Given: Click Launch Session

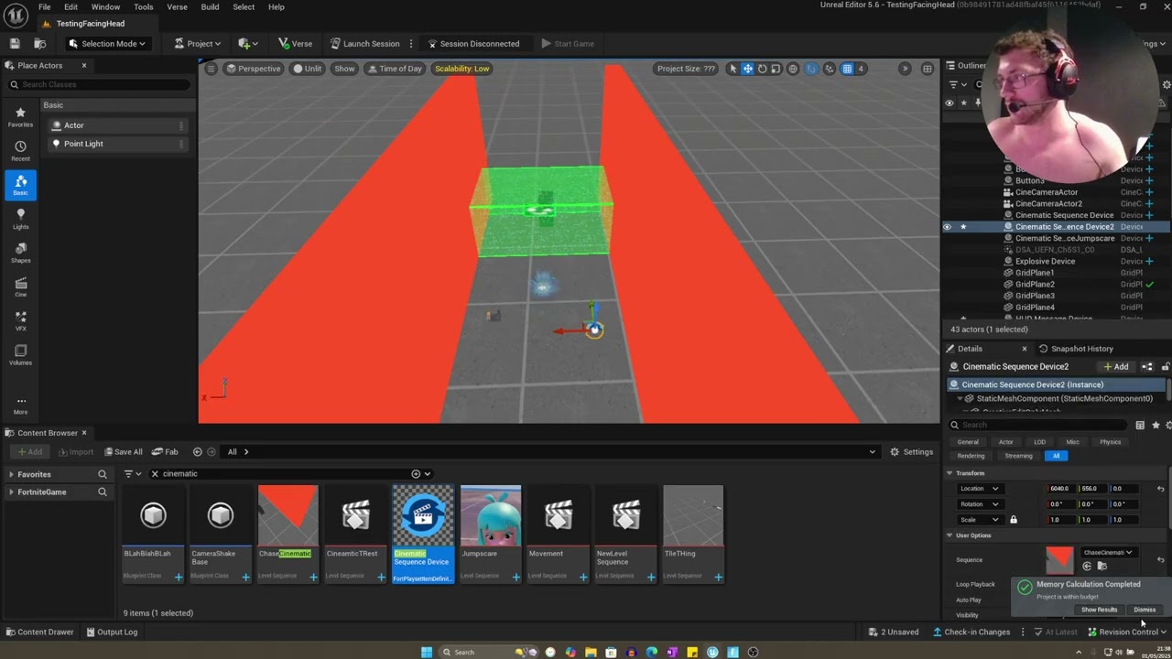Looking at the screenshot, I should [x=364, y=43].
